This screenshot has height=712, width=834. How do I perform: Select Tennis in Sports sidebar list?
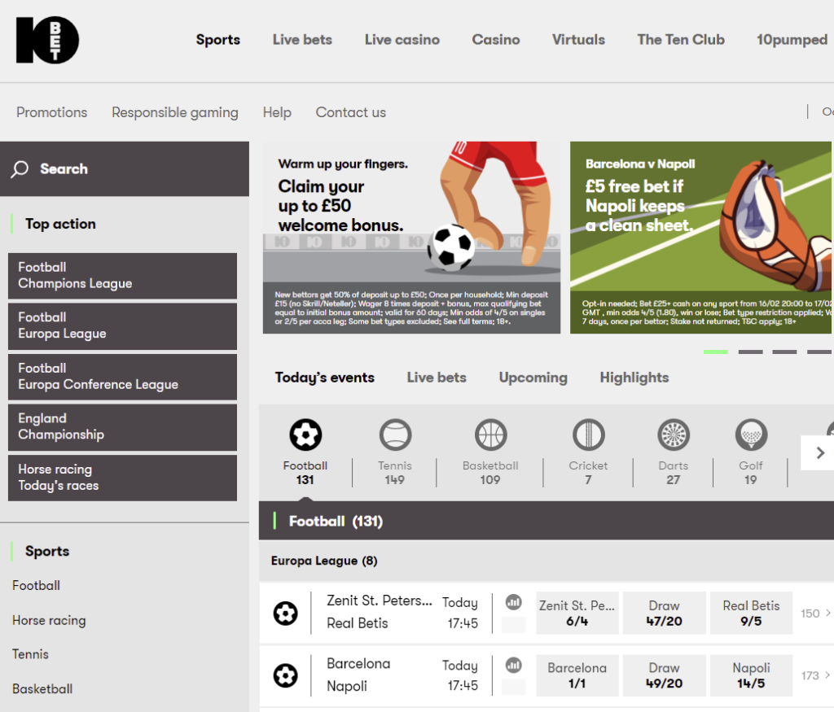click(x=30, y=654)
